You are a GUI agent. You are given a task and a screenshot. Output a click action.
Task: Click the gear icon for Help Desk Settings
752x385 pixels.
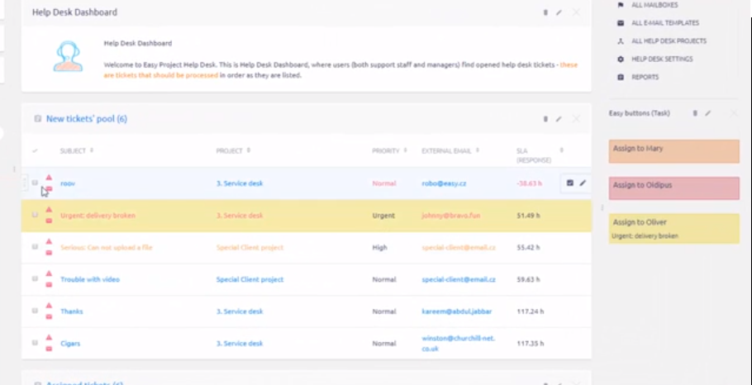click(x=621, y=59)
